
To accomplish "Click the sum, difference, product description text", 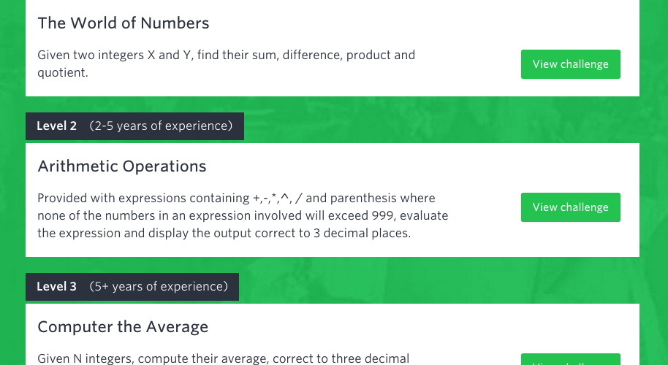I will [227, 55].
